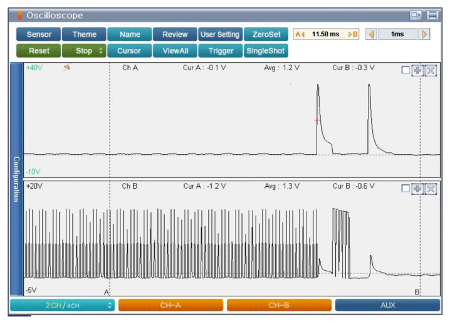Switch to the CH-A tab

click(170, 305)
